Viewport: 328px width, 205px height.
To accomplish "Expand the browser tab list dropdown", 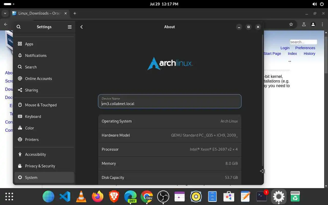I will 5,13.
